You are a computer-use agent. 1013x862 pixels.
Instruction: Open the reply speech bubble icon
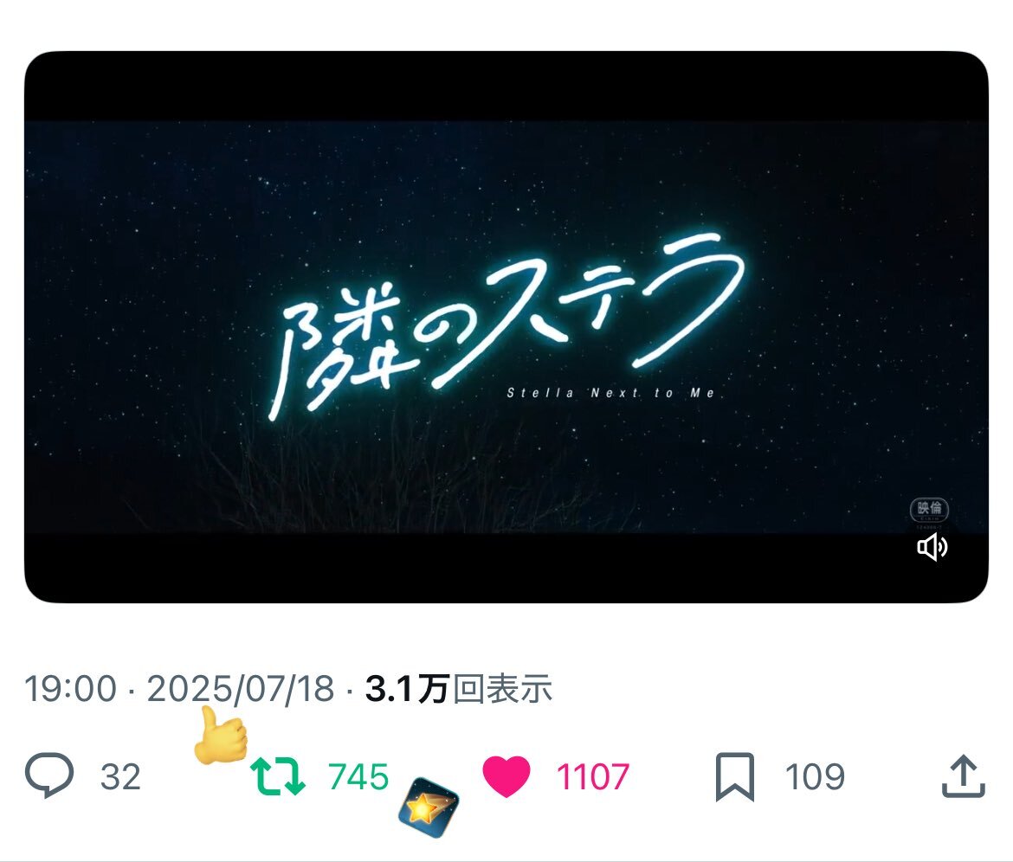point(49,775)
